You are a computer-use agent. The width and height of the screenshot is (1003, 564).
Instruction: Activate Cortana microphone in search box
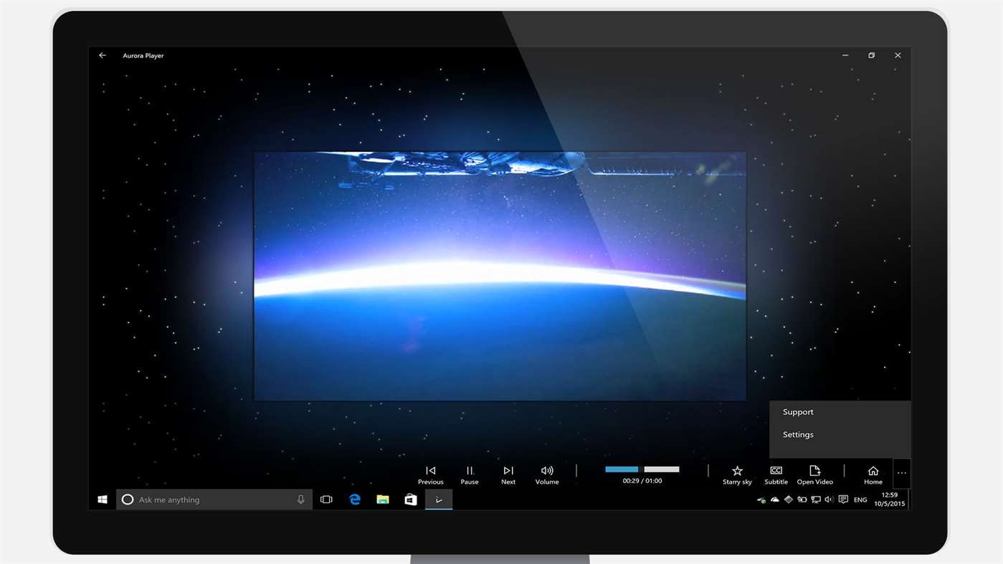pos(301,500)
